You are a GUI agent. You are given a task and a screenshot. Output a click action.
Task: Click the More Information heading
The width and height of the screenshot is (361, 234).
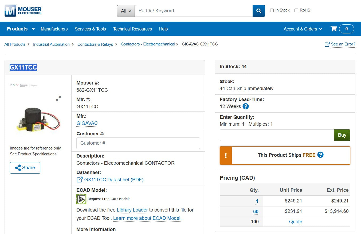tap(96, 229)
